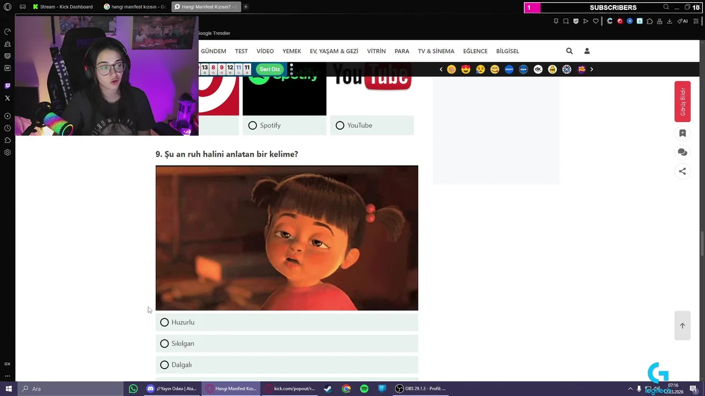Open OBS 29.1.3 from the taskbar

pos(421,389)
